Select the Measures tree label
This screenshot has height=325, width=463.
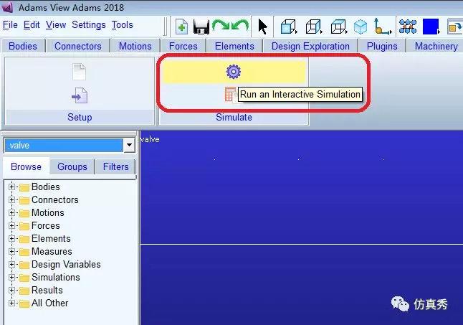[x=52, y=251]
